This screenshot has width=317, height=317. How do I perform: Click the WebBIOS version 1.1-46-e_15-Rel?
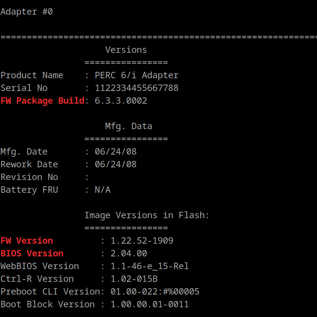(x=150, y=266)
